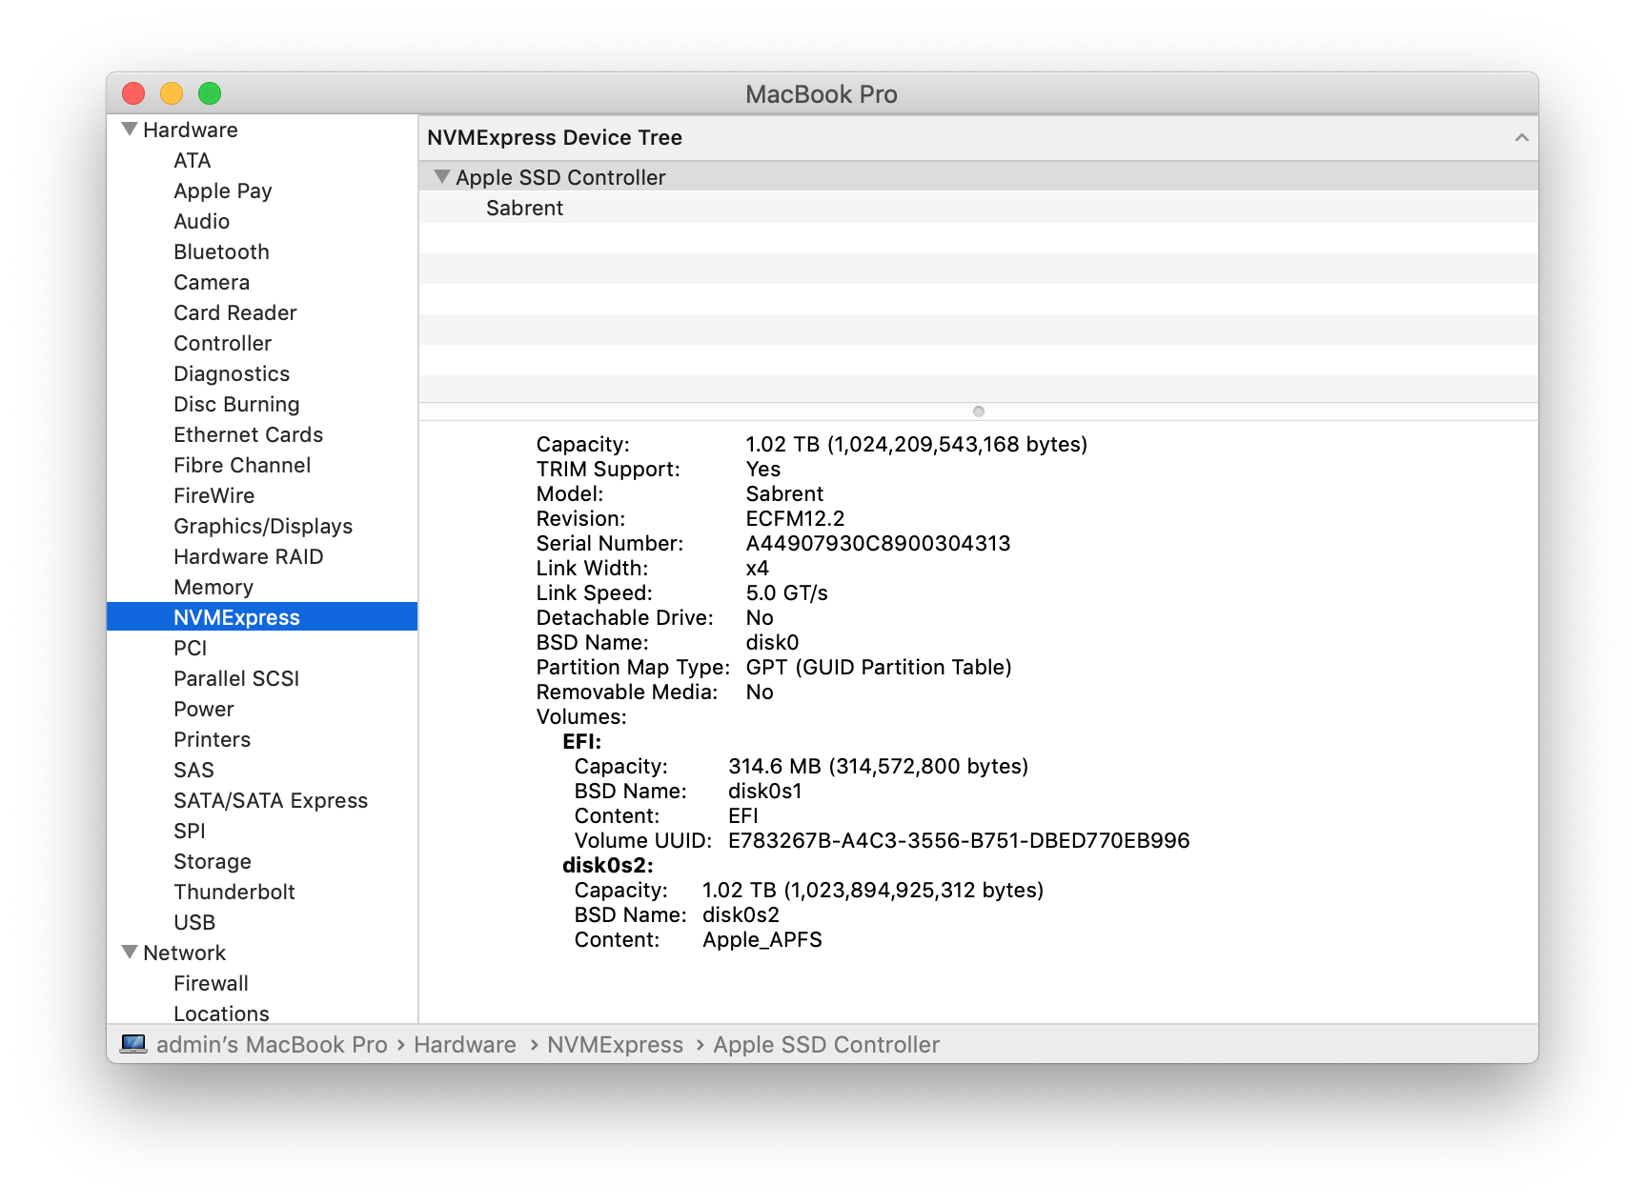Click the collapse chevron in NVMExpress Device Tree header
Image resolution: width=1645 pixels, height=1204 pixels.
(x=1521, y=138)
